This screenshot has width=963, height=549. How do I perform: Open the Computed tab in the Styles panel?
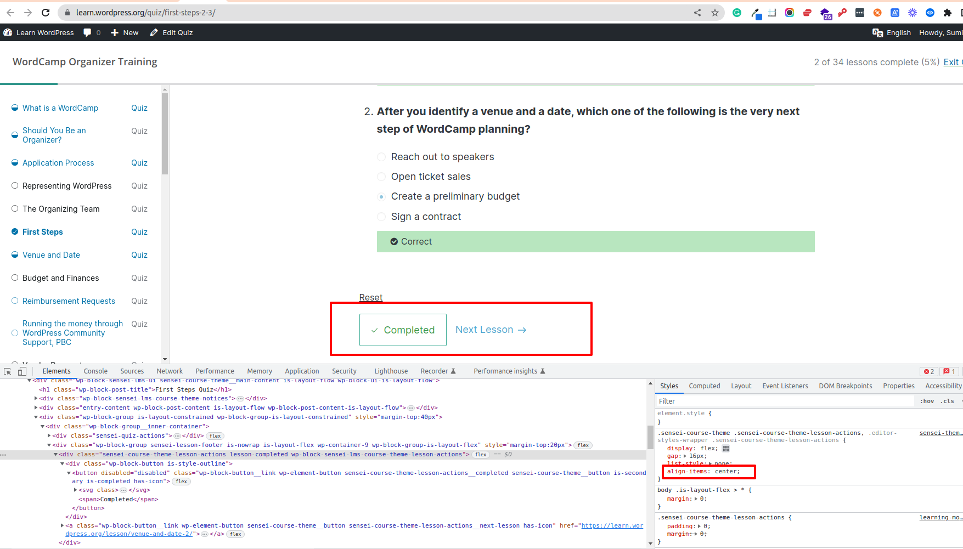click(704, 386)
